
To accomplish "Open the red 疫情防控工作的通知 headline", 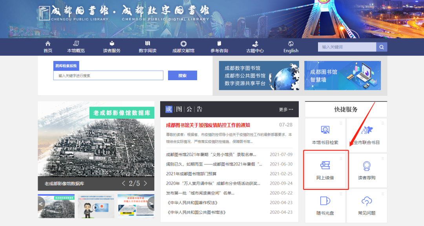I will (208, 125).
